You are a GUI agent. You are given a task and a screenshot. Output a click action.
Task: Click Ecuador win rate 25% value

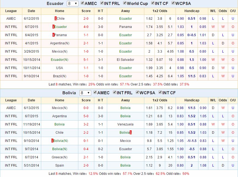click(92, 84)
